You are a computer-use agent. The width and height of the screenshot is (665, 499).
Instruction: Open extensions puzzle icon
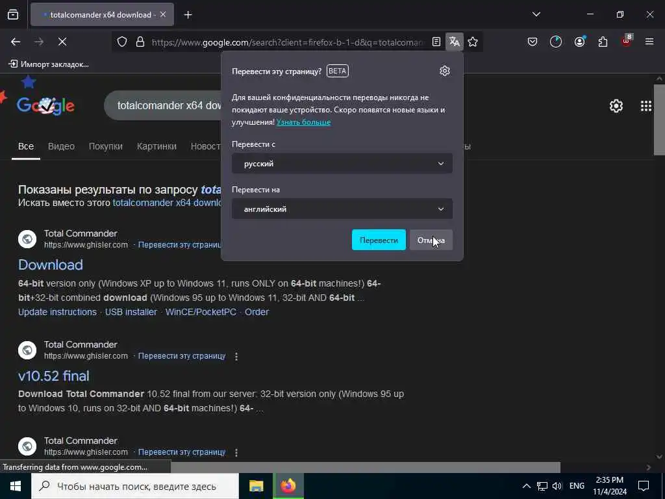pos(603,42)
